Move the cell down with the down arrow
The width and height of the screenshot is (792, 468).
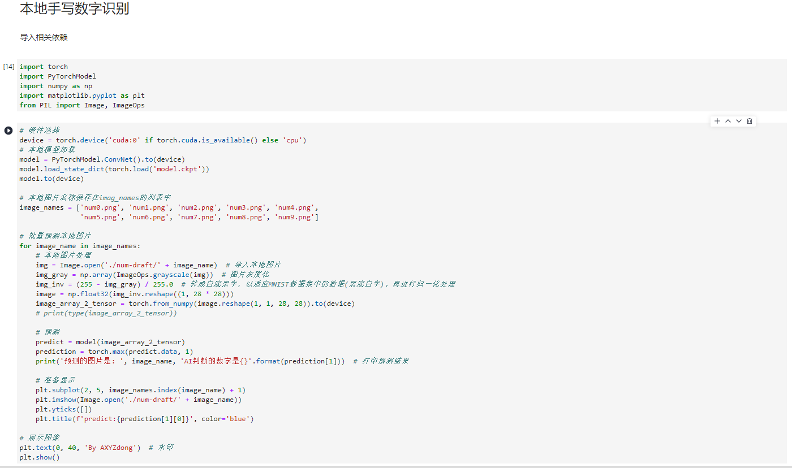(x=739, y=121)
